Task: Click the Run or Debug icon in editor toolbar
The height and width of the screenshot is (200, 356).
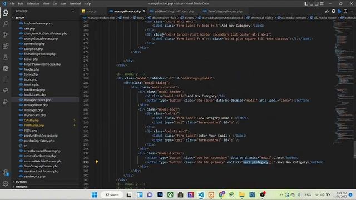Action: pyautogui.click(x=327, y=11)
